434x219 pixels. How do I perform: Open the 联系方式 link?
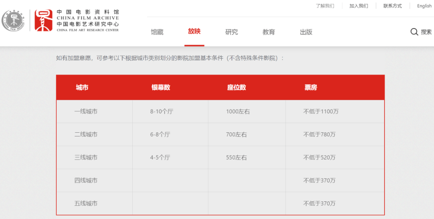pos(392,6)
